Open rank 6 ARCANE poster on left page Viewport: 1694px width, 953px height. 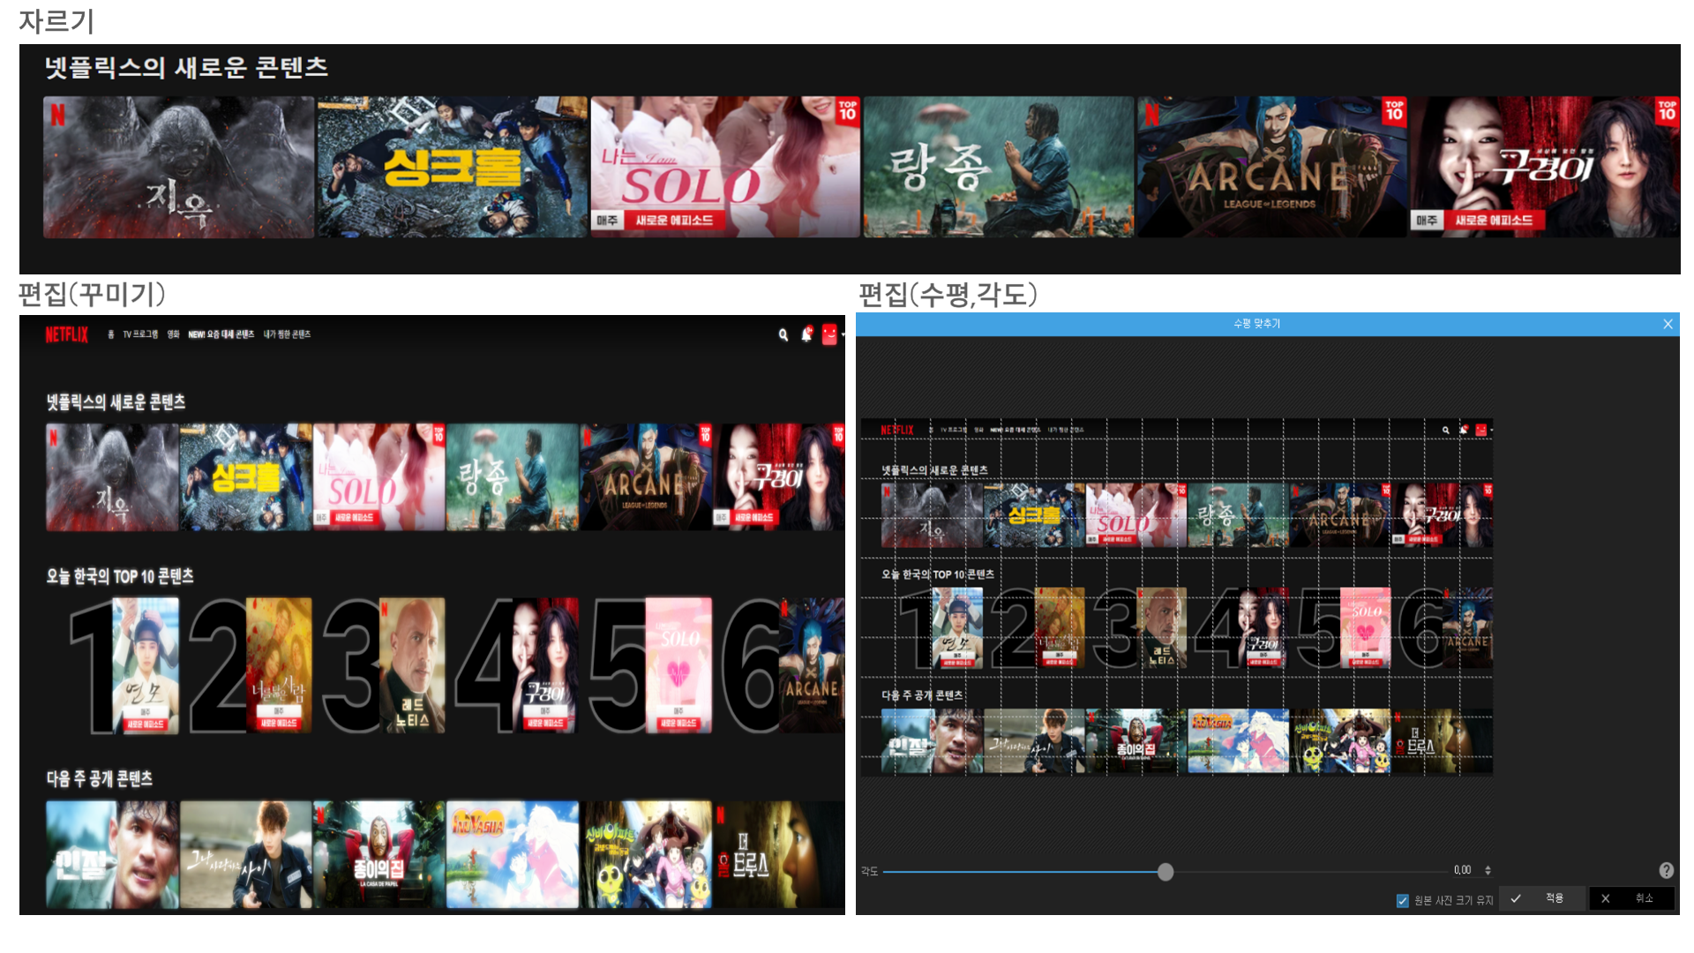(x=812, y=665)
